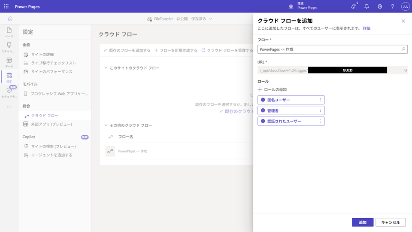Click info icon on 認証されたユーザー role

[263, 121]
